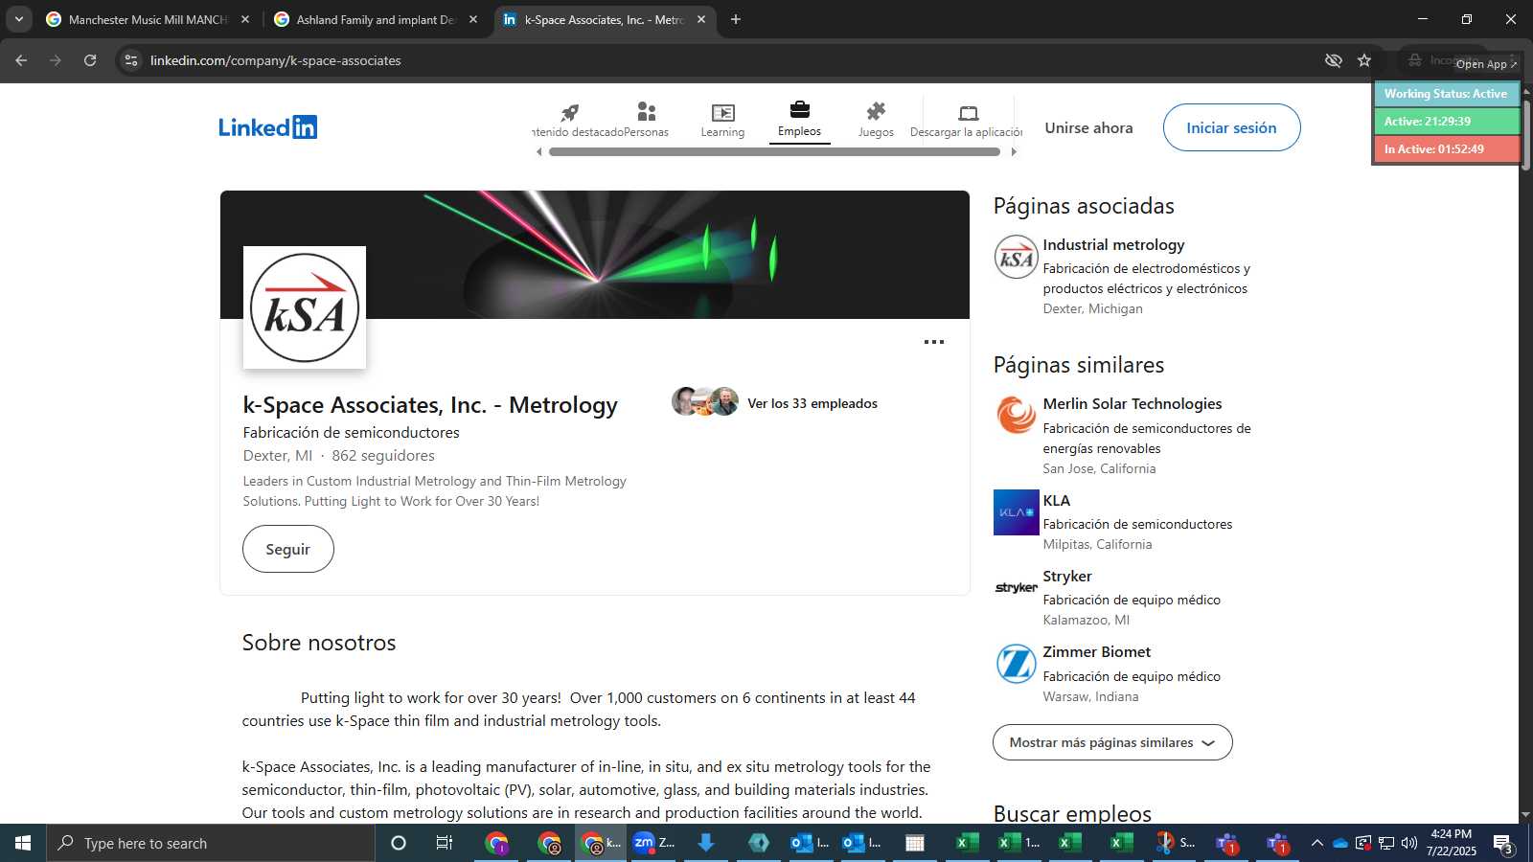Click the employee avatar photos
This screenshot has width=1533, height=862.
point(705,401)
